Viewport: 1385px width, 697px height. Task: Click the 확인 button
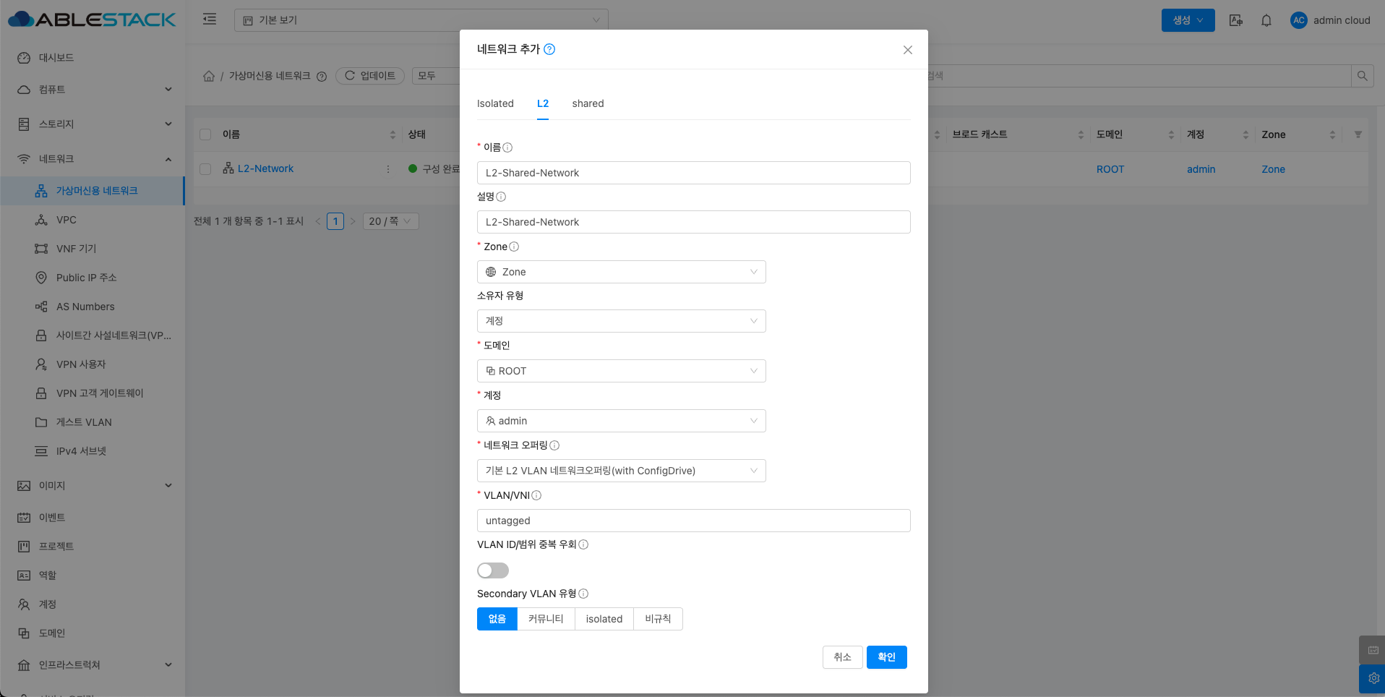tap(886, 657)
